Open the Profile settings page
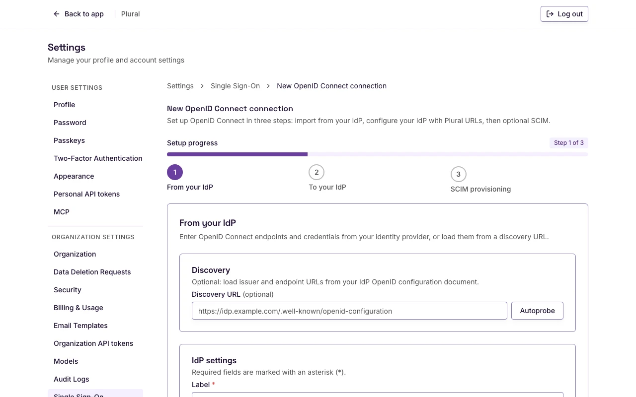Screen dimensions: 636x397 pyautogui.click(x=95, y=105)
